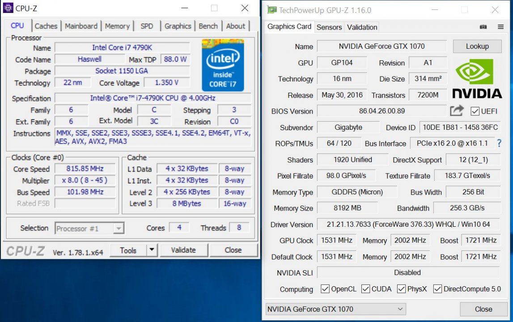This screenshot has width=513, height=322.
Task: Click the ROPs/TMUs value 64 / 120
Action: (339, 143)
